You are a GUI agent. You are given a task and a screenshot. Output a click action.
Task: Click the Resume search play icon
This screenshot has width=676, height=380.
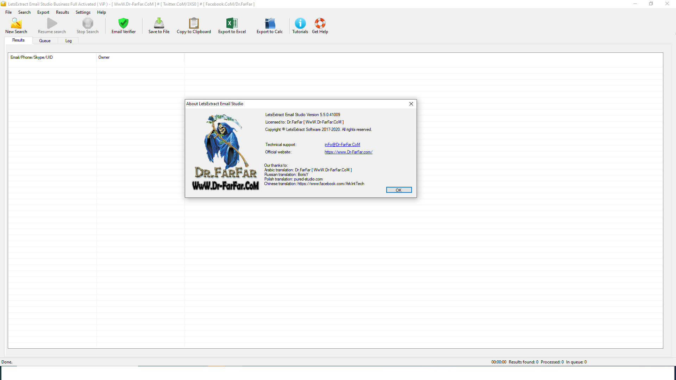[52, 24]
